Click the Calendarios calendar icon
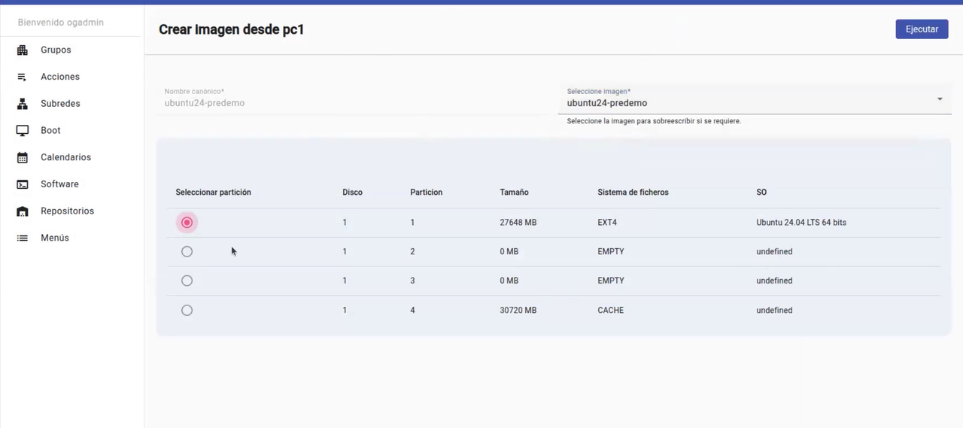963x428 pixels. tap(23, 157)
